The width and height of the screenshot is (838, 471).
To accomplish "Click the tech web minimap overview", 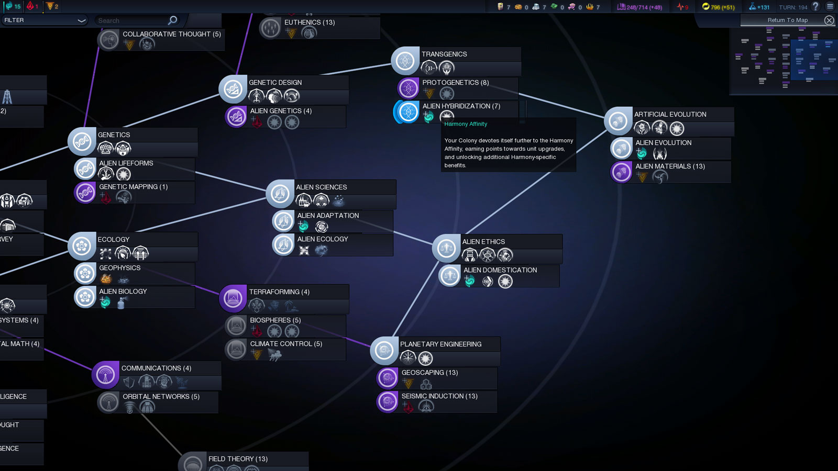I will pos(784,61).
